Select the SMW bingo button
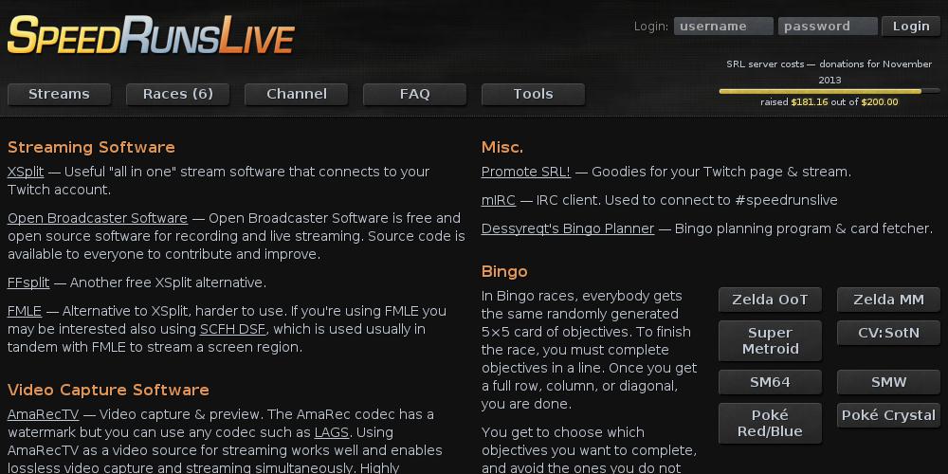The width and height of the screenshot is (948, 474). click(888, 382)
